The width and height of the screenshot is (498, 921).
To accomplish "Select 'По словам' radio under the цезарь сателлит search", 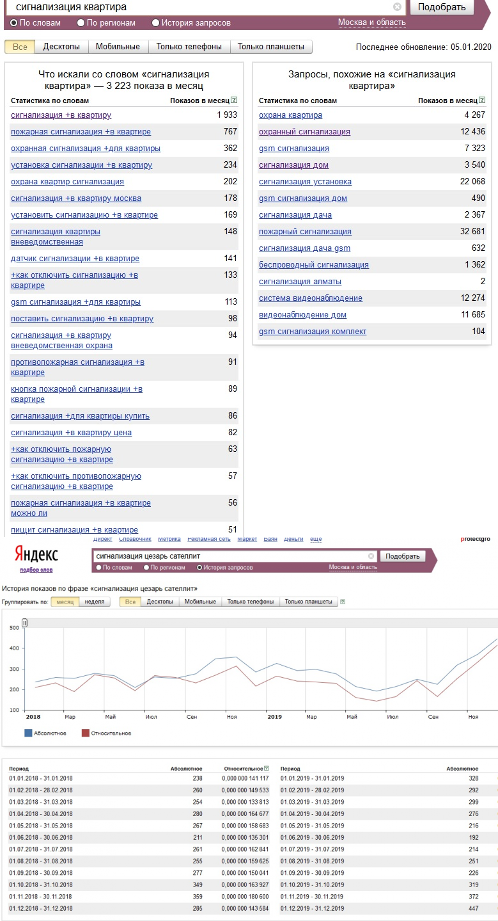I will pos(98,568).
